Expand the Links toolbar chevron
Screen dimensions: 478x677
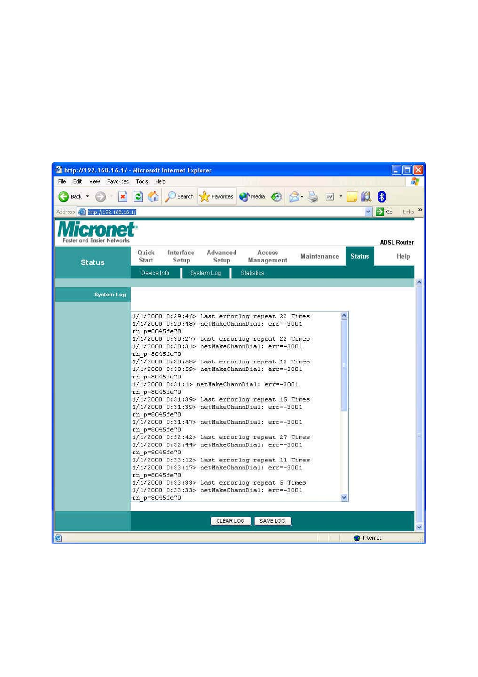coord(420,210)
